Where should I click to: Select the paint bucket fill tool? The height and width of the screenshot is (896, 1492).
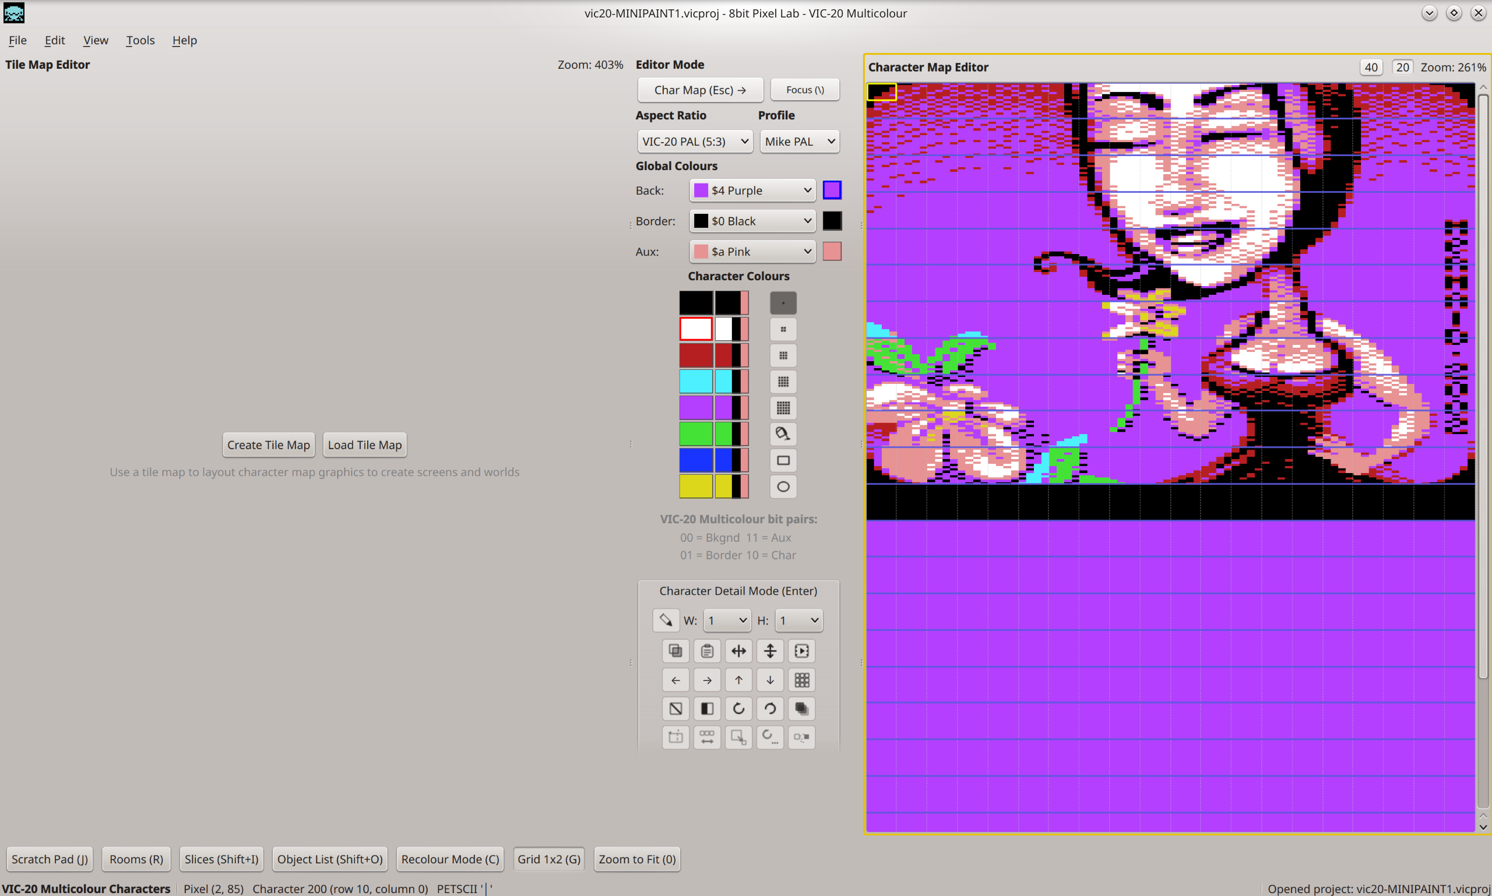pos(783,434)
